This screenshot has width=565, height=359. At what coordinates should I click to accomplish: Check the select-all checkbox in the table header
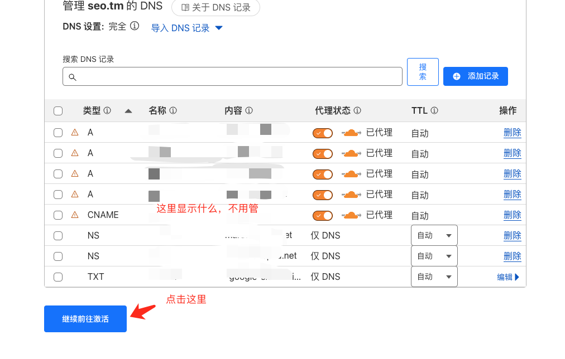click(58, 110)
